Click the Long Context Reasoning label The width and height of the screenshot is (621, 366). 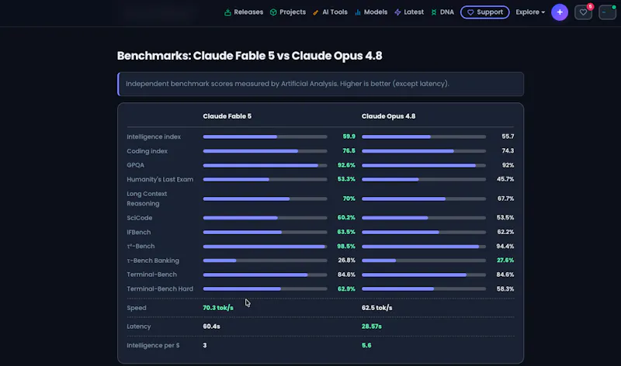147,199
